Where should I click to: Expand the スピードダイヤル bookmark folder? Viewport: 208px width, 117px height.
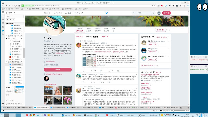pyautogui.click(x=6, y=36)
